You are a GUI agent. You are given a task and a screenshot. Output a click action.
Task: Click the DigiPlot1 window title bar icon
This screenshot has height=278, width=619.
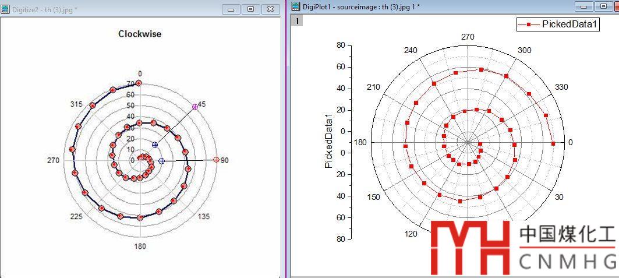[x=295, y=6]
